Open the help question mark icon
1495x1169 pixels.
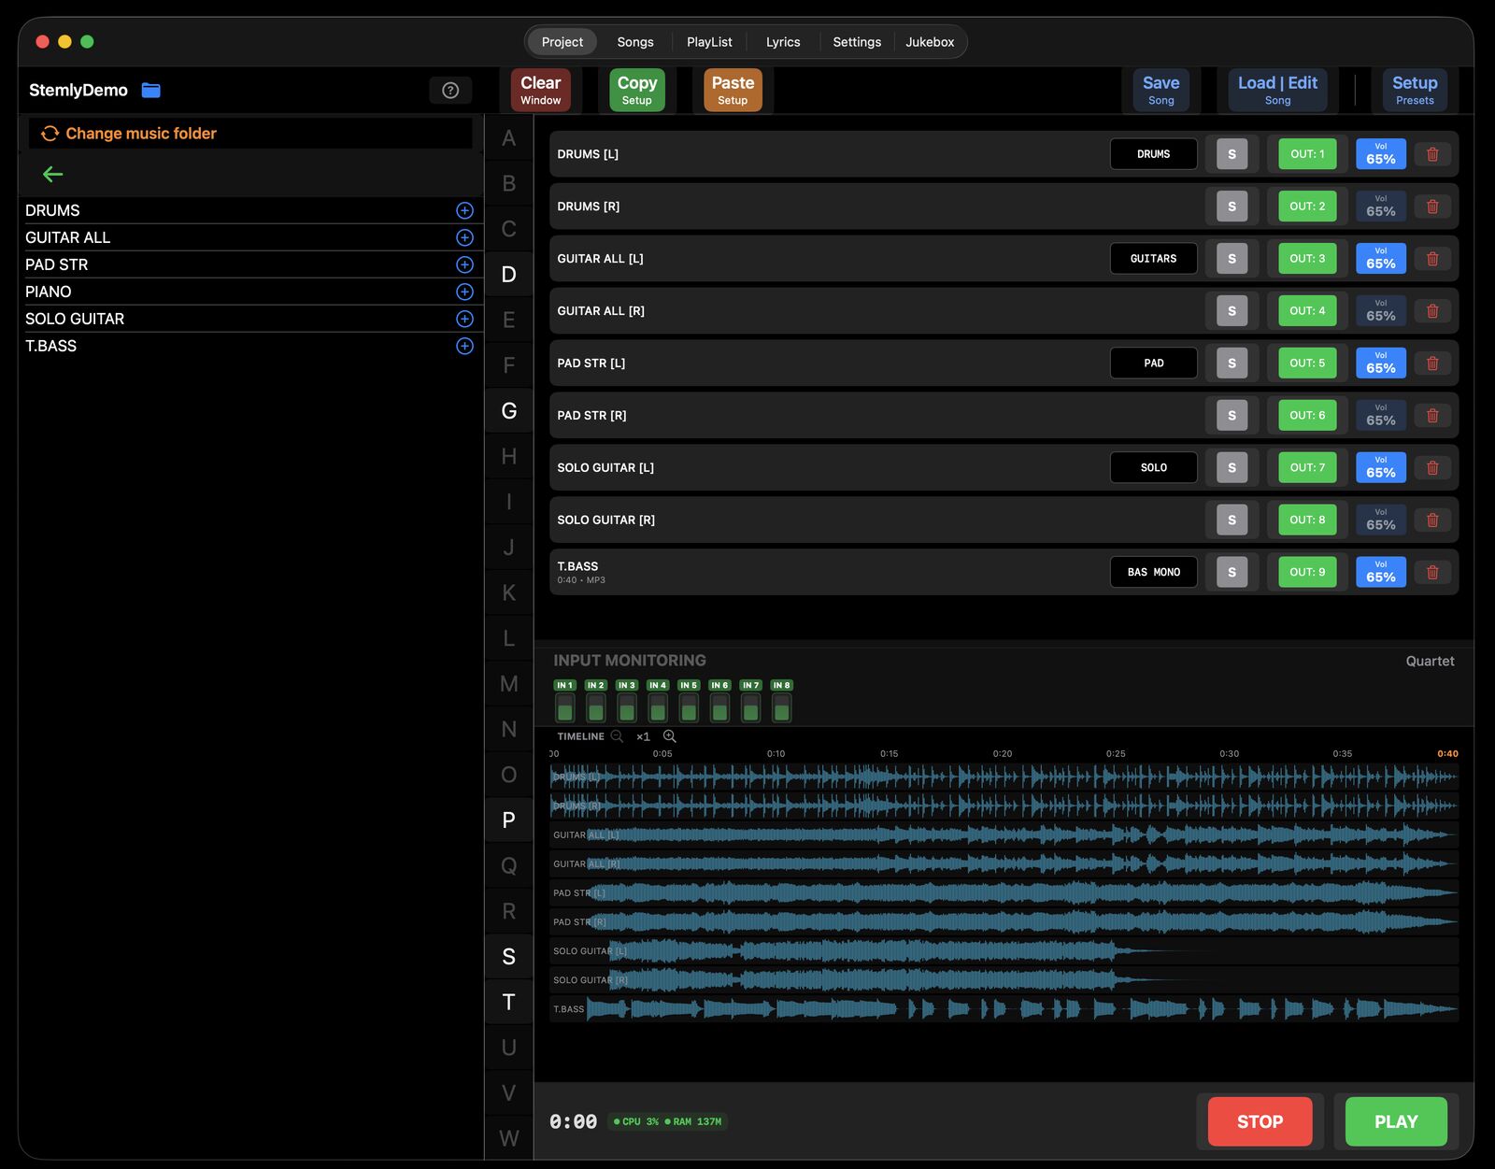pos(450,90)
